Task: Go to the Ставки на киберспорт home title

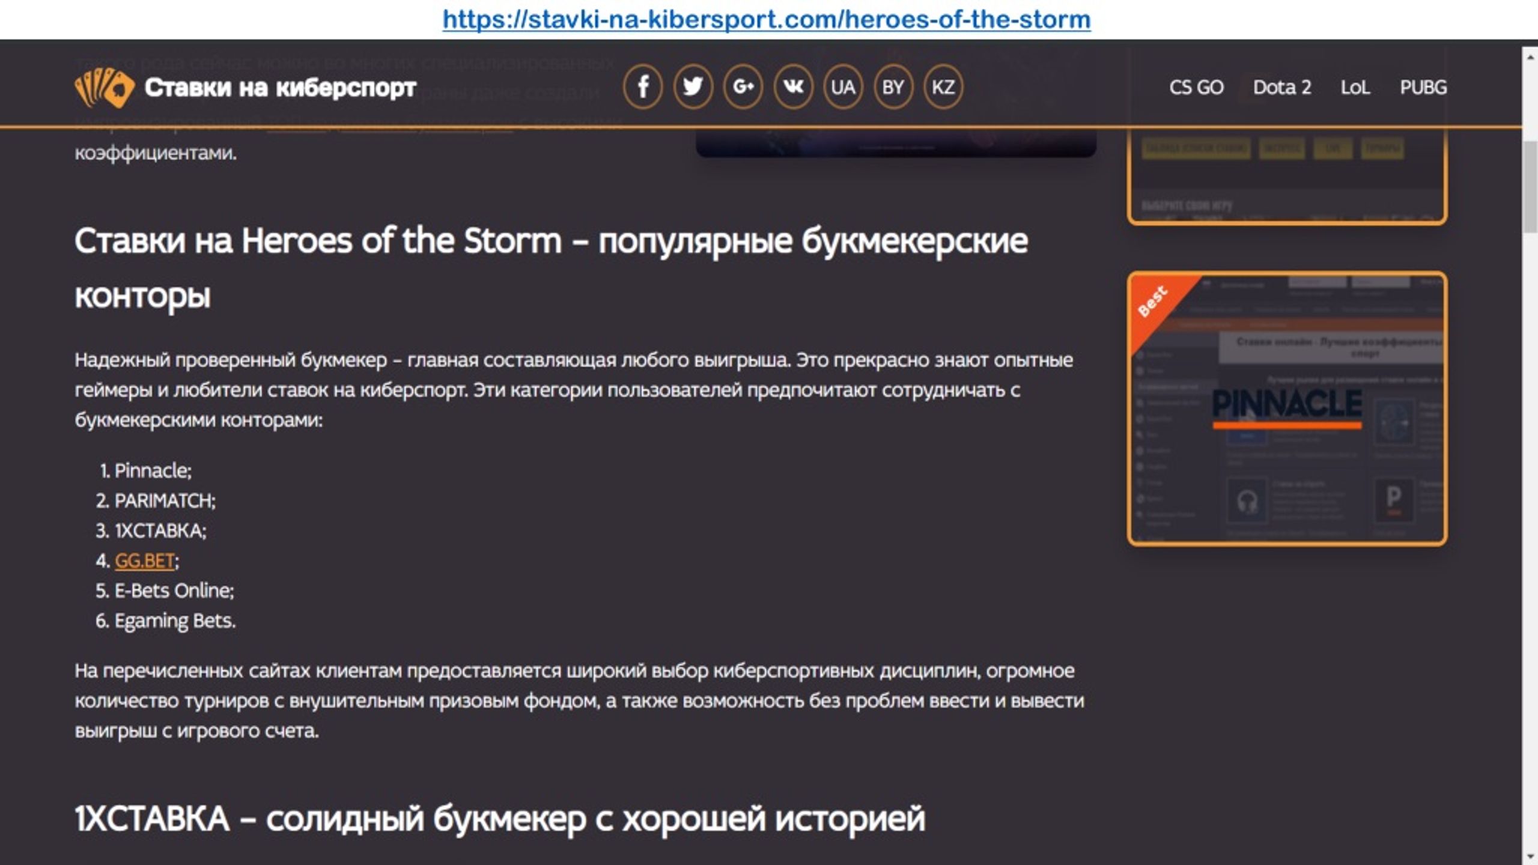Action: tap(280, 88)
